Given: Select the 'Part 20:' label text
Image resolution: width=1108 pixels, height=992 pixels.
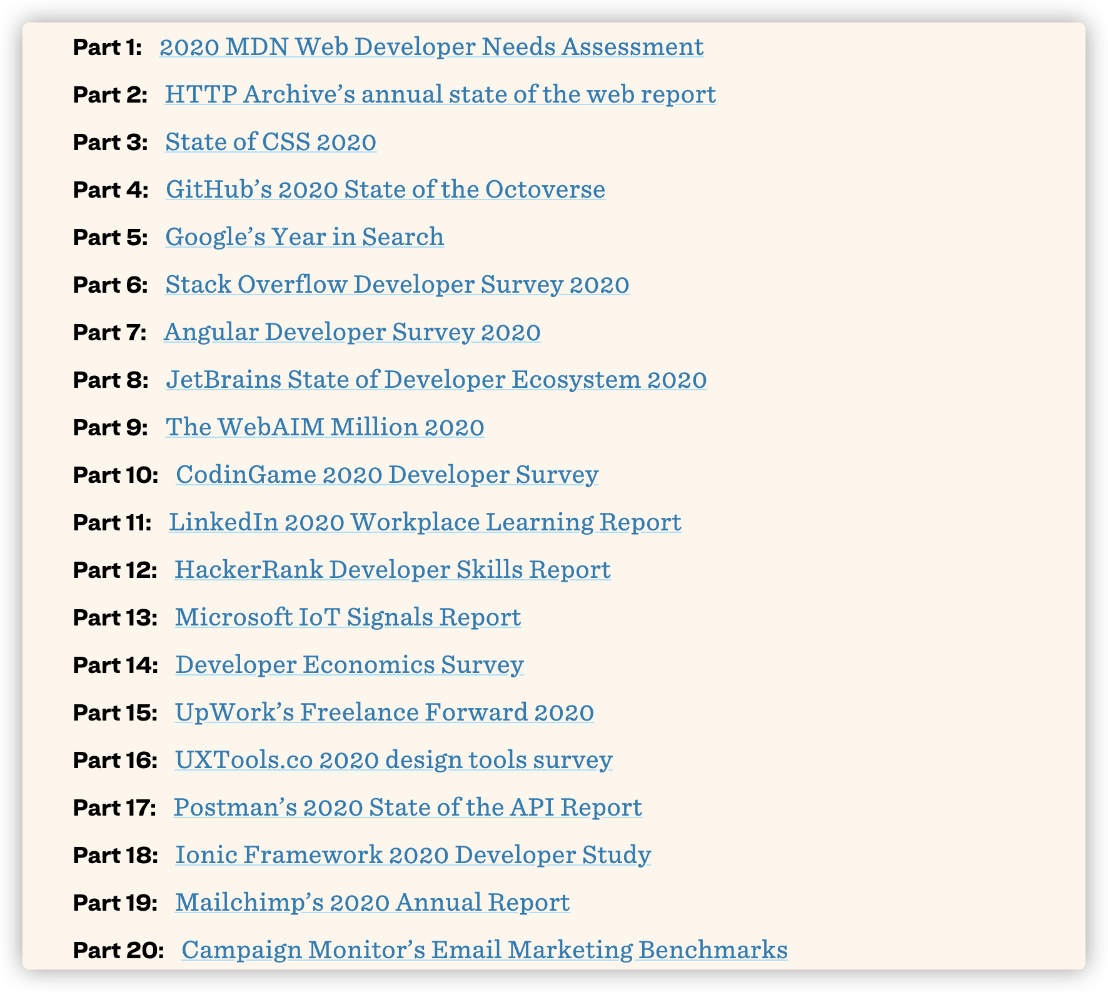Looking at the screenshot, I should [x=119, y=950].
